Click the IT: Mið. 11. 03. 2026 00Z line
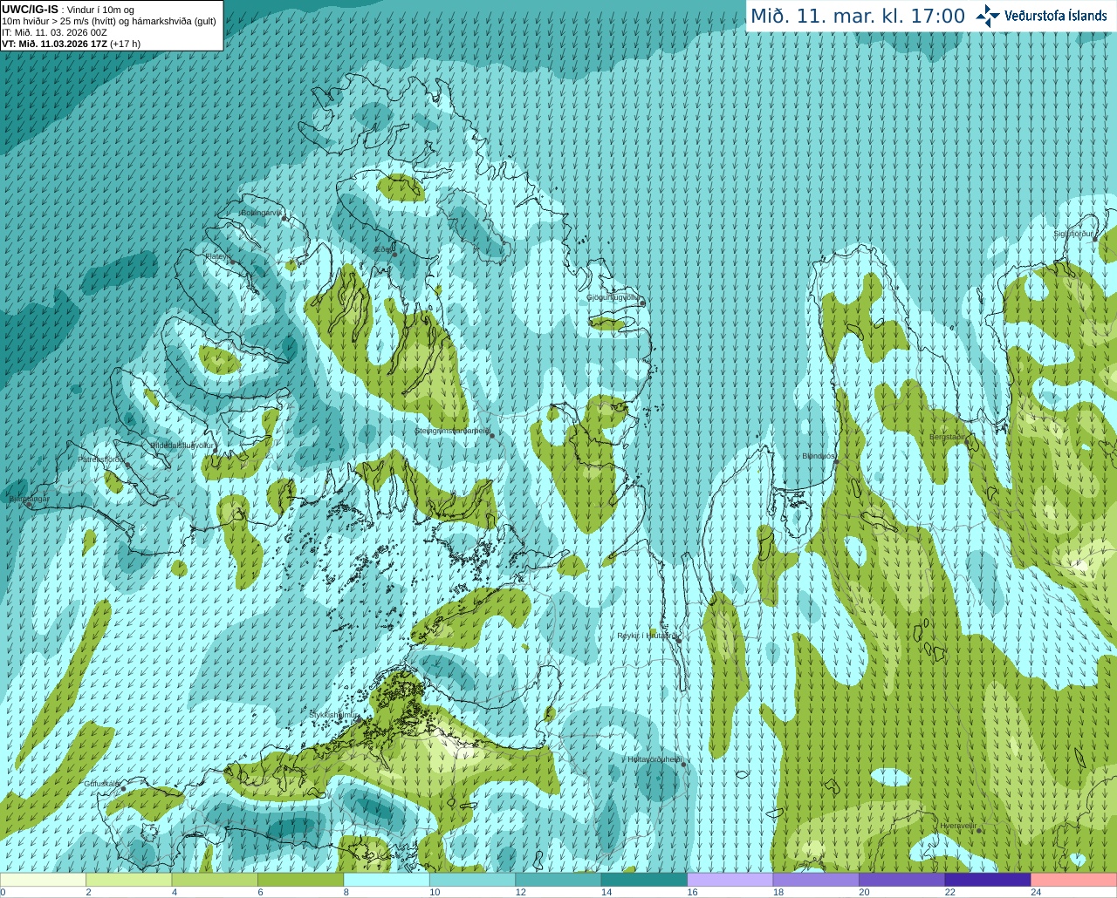The width and height of the screenshot is (1117, 898). coord(54,32)
